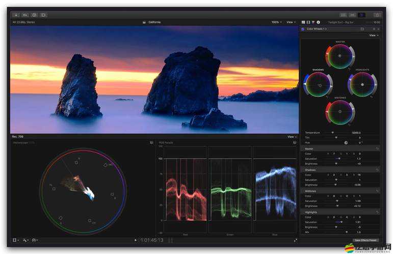The height and width of the screenshot is (254, 393).
Task: Click the Play button in viewer
Action: 136,240
